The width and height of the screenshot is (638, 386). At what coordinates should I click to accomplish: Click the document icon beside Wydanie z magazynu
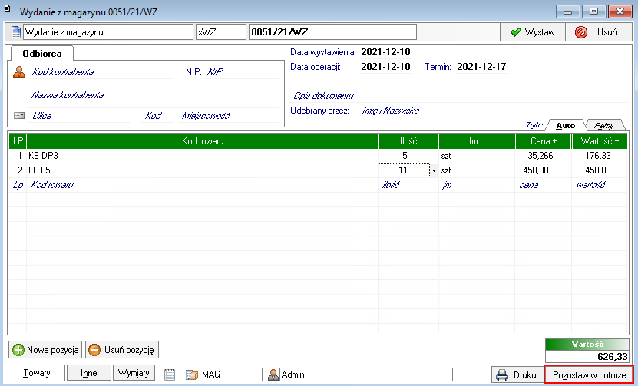click(15, 32)
